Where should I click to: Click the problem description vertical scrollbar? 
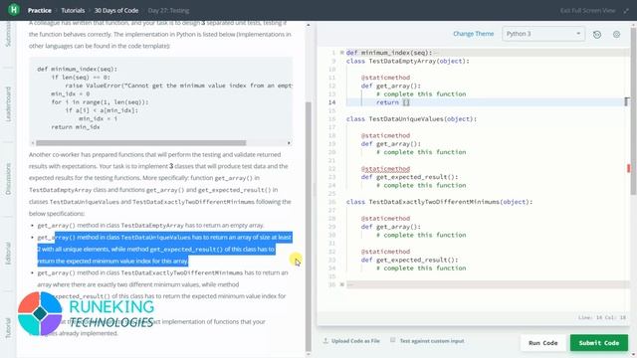[308, 226]
